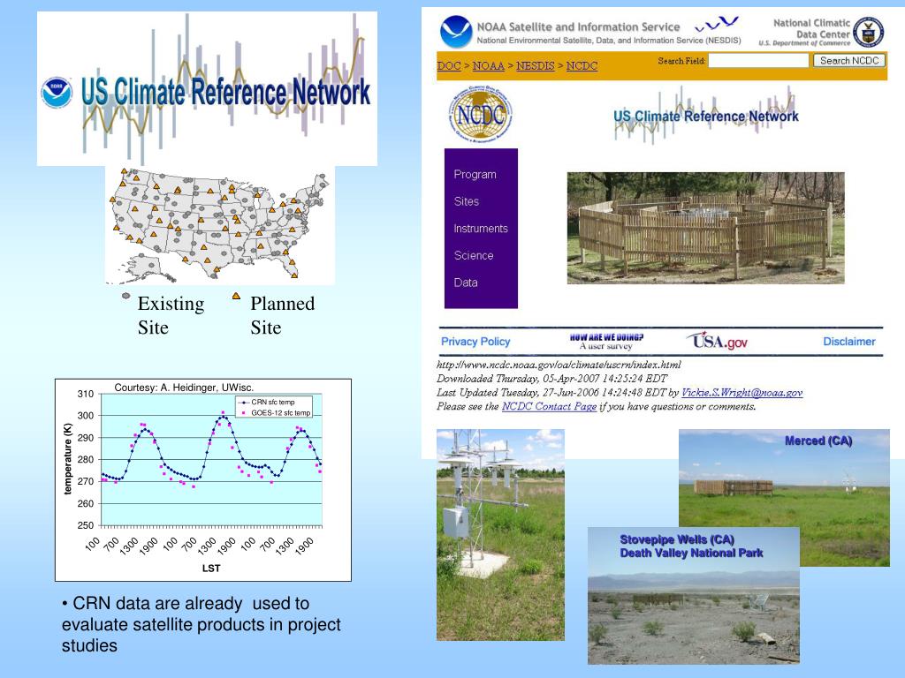This screenshot has height=678, width=905.
Task: Click the fenced precipitation gauge photo
Action: tap(705, 228)
